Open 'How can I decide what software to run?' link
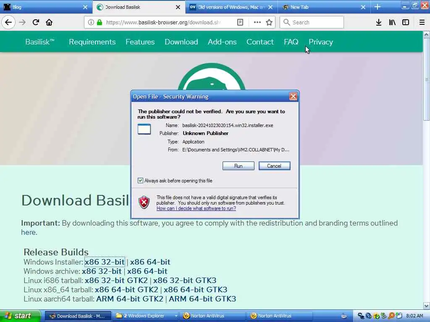This screenshot has width=430, height=322. (x=196, y=208)
